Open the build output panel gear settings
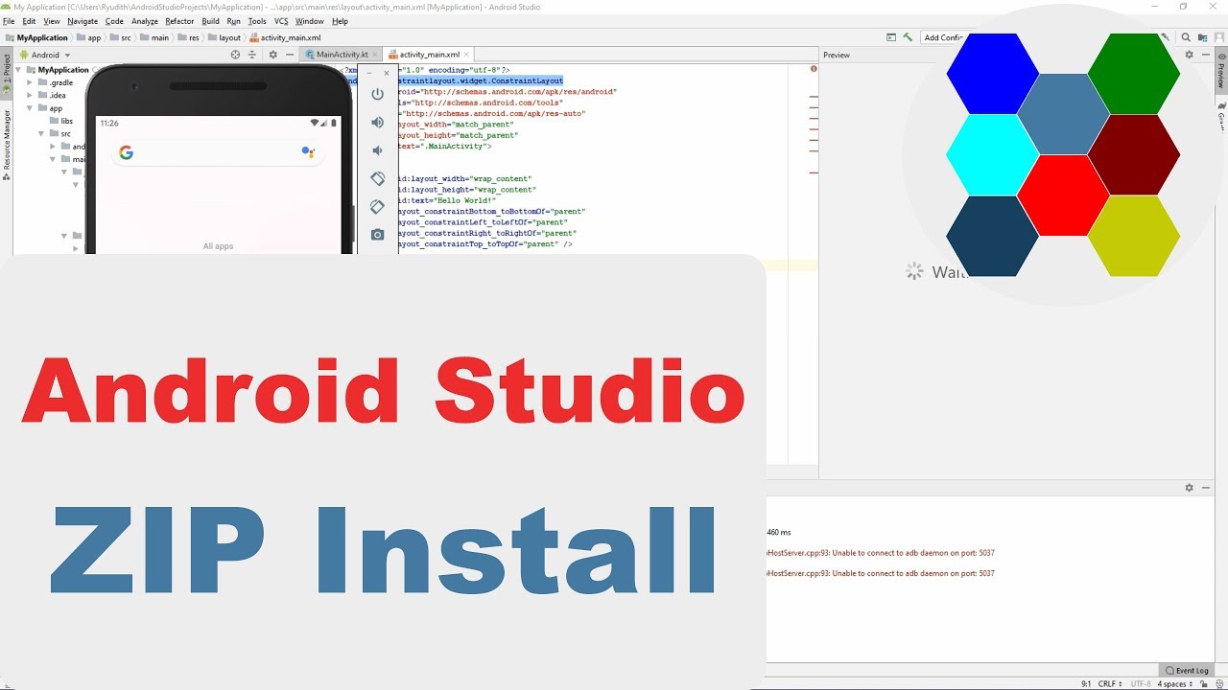This screenshot has height=690, width=1228. click(1189, 488)
